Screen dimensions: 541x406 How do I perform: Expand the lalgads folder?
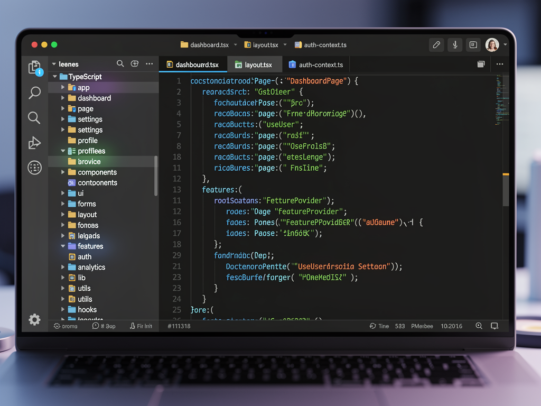63,236
